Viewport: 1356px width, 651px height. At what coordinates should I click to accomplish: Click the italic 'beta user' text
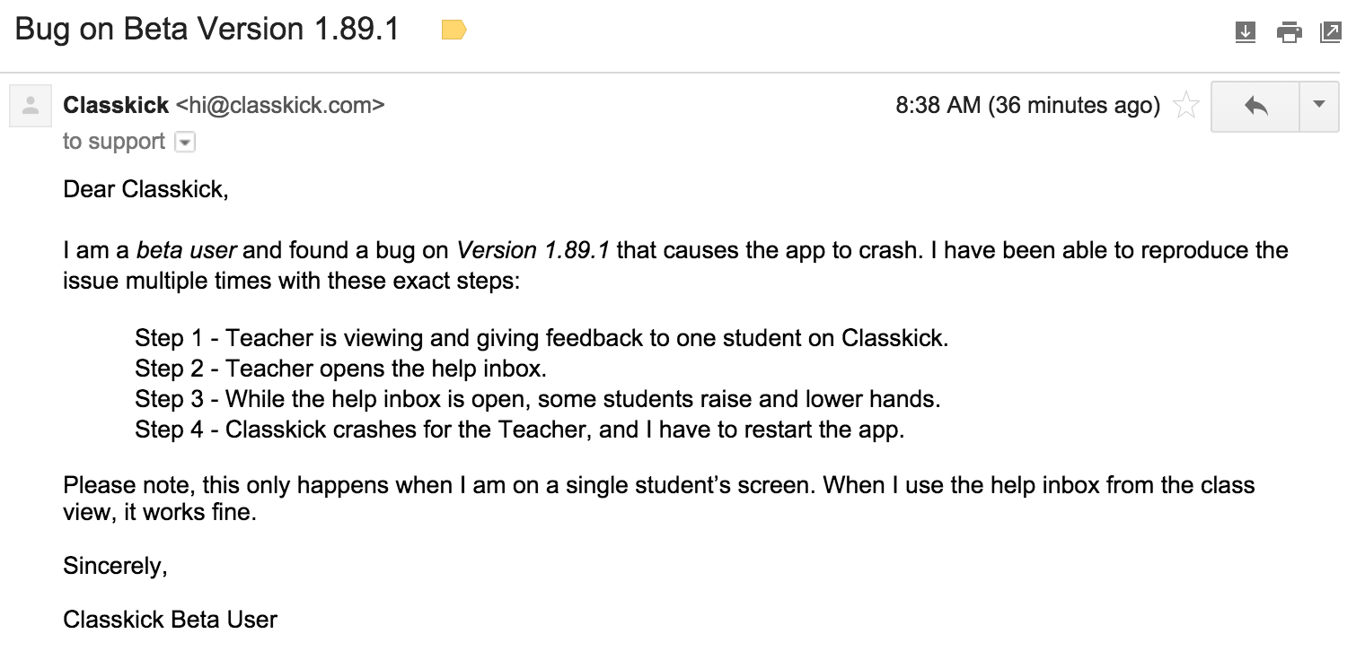click(187, 250)
